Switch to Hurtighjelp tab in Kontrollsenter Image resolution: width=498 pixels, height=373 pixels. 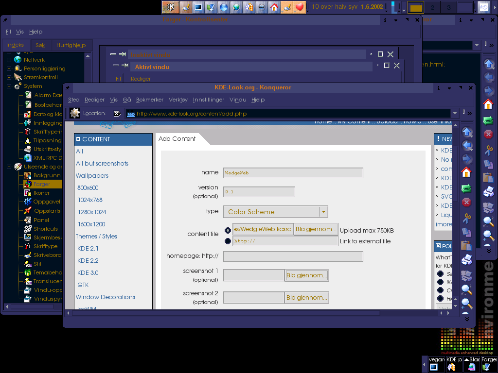coord(71,45)
